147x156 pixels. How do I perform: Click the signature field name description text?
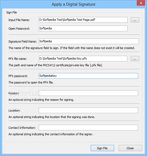72,48
